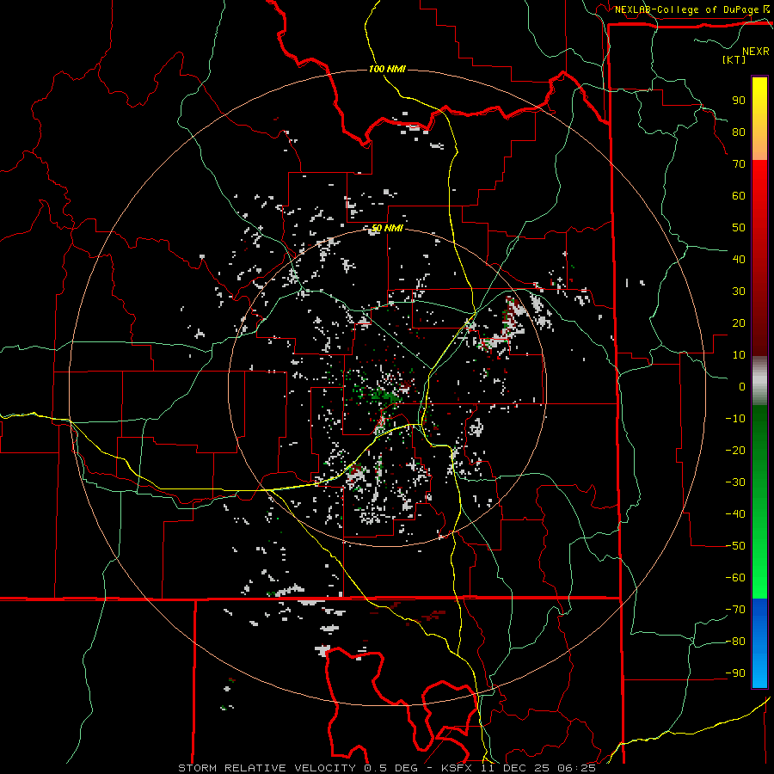Select the 100 NMI range ring label

(387, 69)
